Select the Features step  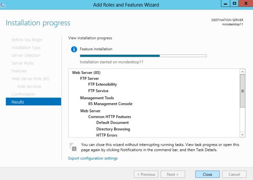[19, 71]
